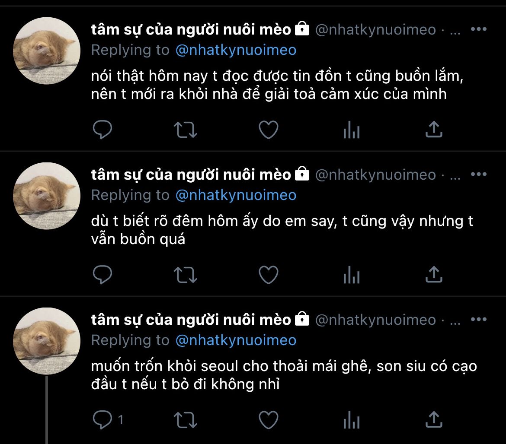Open more options on the first tweet
The width and height of the screenshot is (506, 444).
478,29
